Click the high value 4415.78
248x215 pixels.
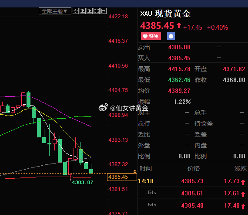click(179, 69)
